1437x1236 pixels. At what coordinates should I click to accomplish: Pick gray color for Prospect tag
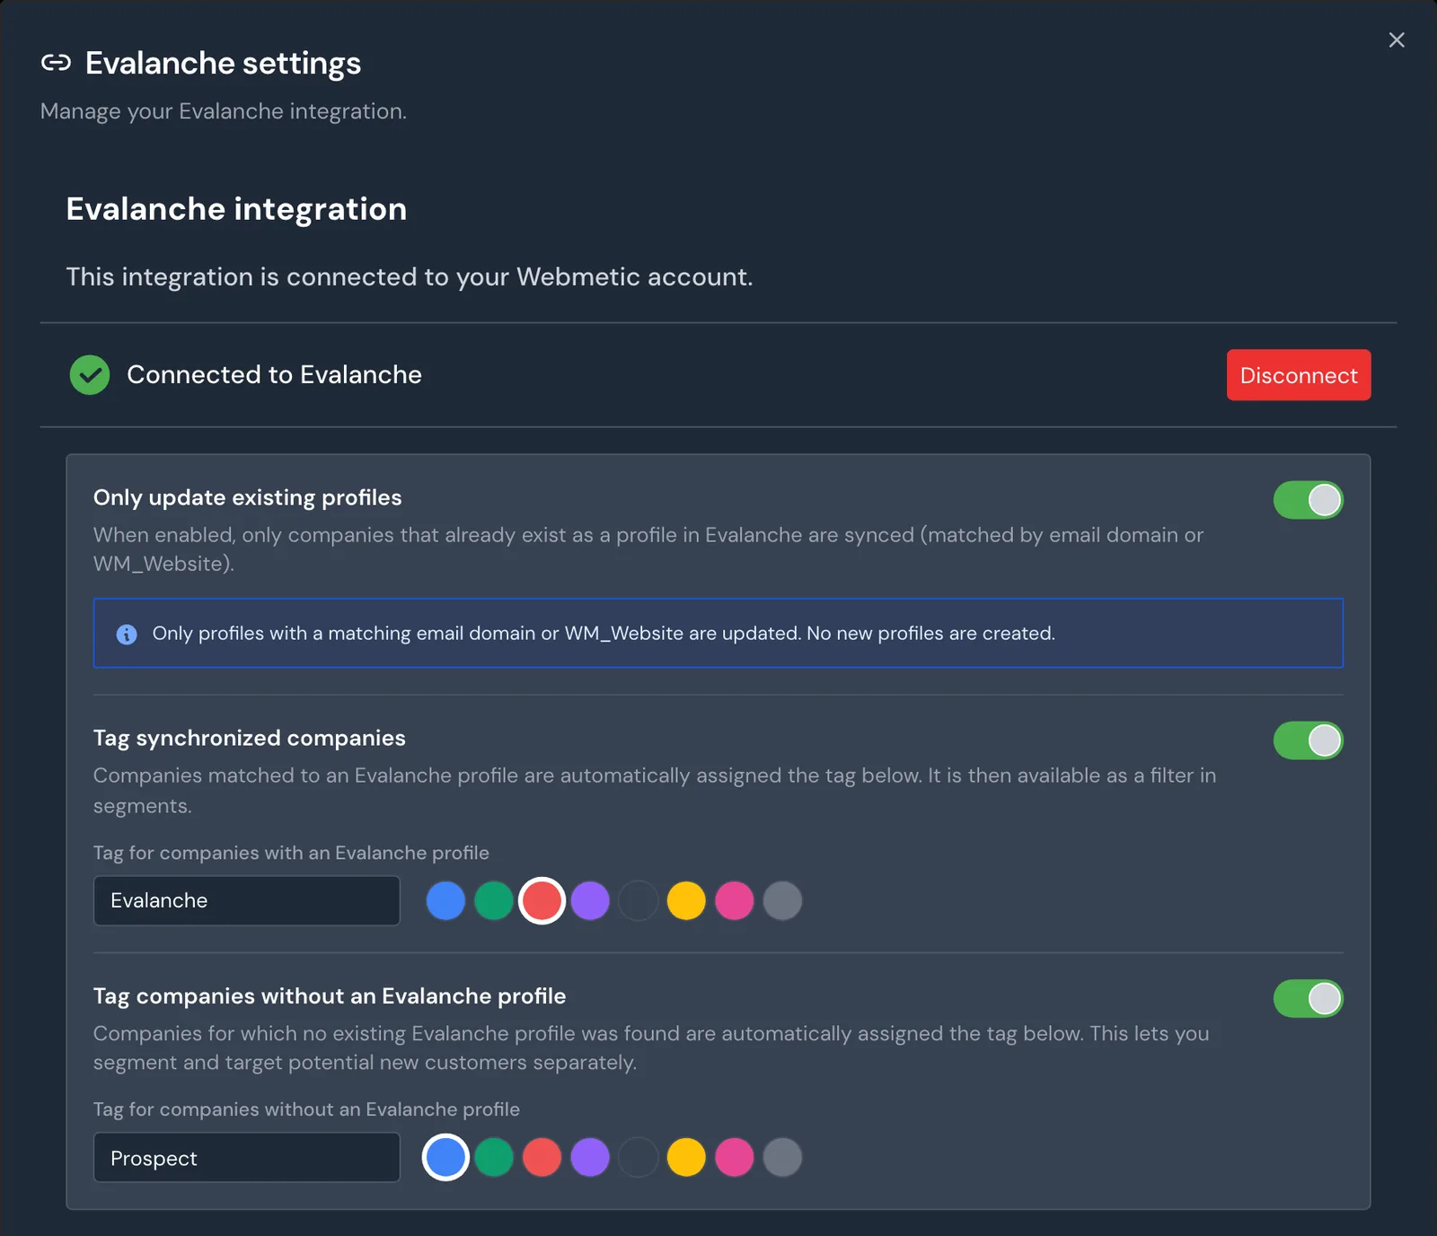click(782, 1157)
